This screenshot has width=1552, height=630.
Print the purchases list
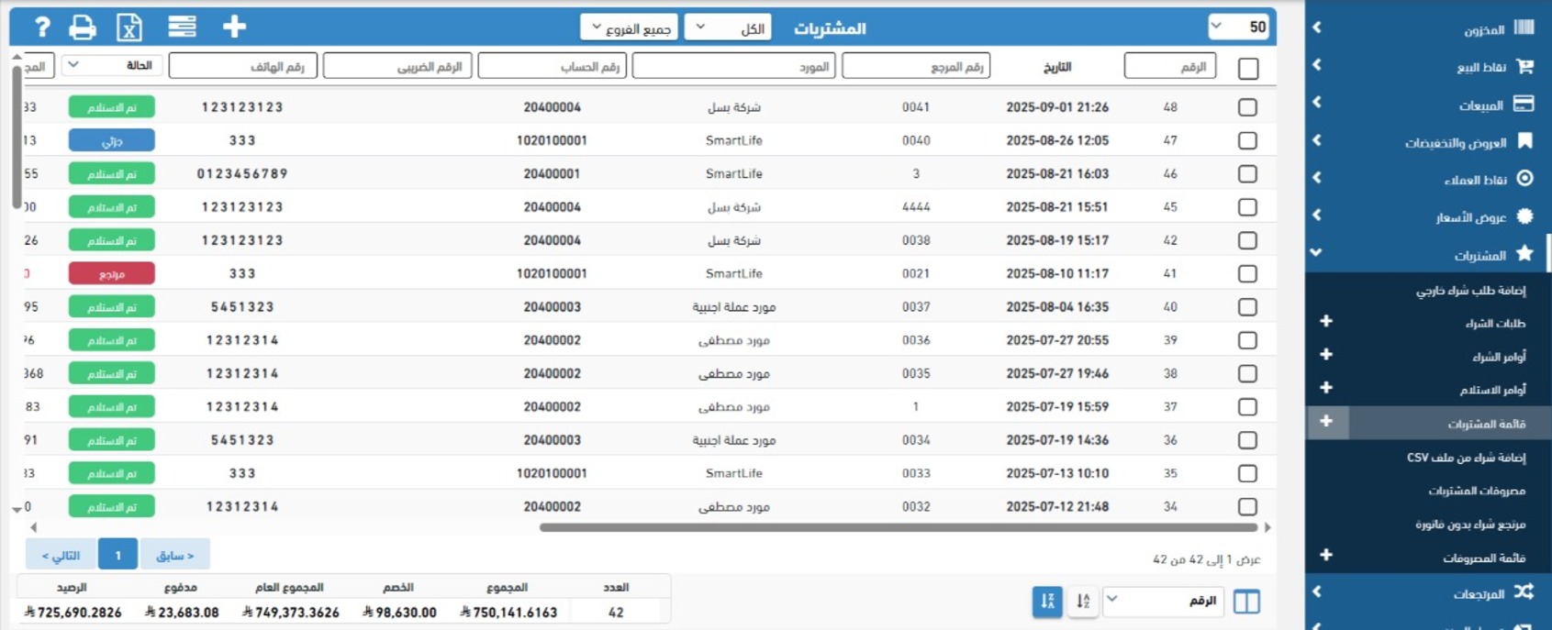tap(83, 28)
